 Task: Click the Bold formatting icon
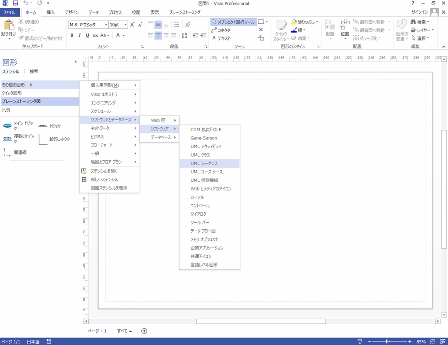pos(72,36)
